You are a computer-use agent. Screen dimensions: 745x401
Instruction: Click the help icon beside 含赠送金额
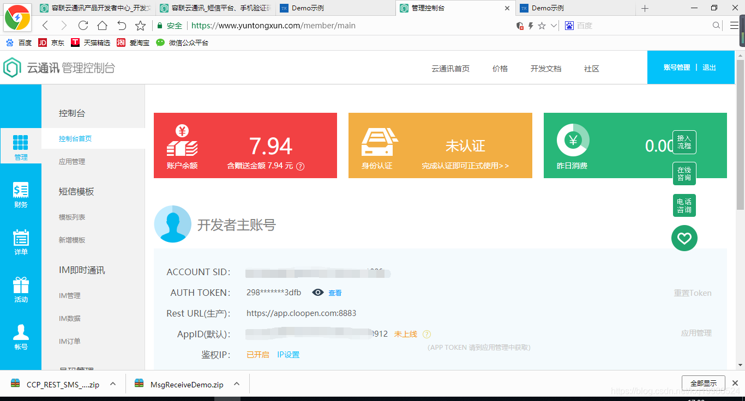(300, 166)
